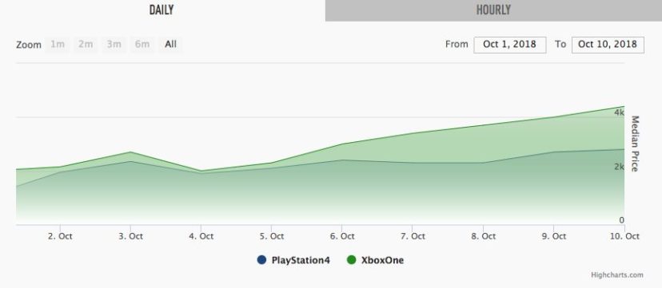Image resolution: width=662 pixels, height=288 pixels.
Task: Click the To date field Oct 10, 2018
Action: (608, 45)
